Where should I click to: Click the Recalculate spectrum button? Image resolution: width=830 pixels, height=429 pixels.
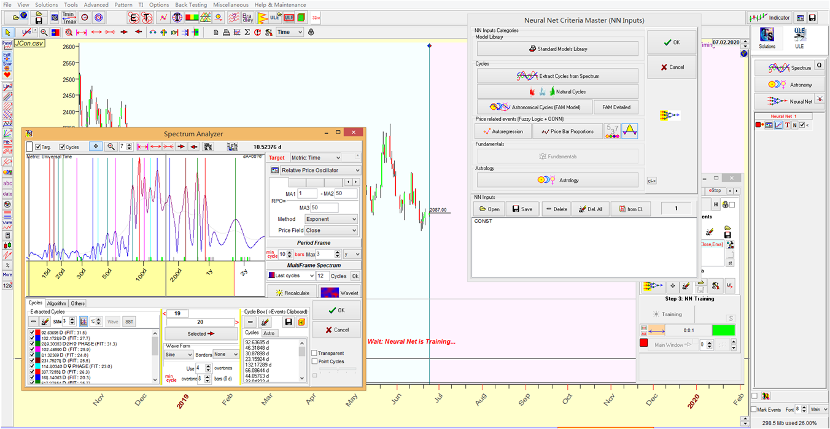(x=292, y=293)
